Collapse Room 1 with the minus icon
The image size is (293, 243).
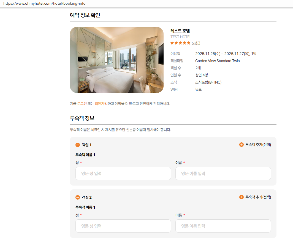[78, 145]
